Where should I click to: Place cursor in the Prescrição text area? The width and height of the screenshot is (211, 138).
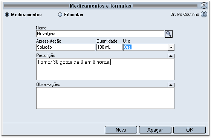[105, 69]
